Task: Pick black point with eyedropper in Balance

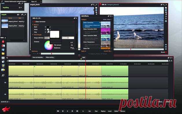Action: click(50, 27)
